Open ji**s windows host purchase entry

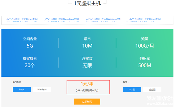tap(61, 19)
